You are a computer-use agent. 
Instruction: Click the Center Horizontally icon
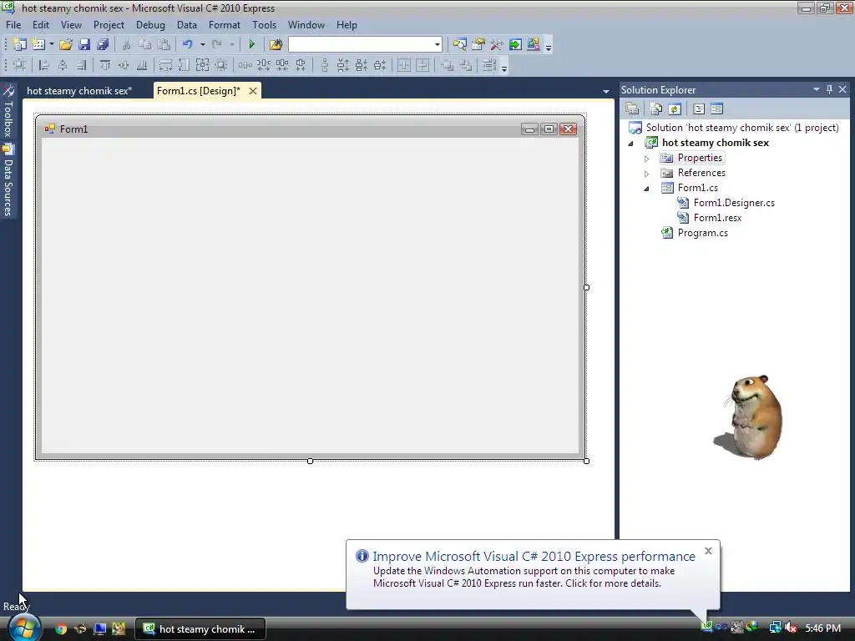click(x=404, y=65)
